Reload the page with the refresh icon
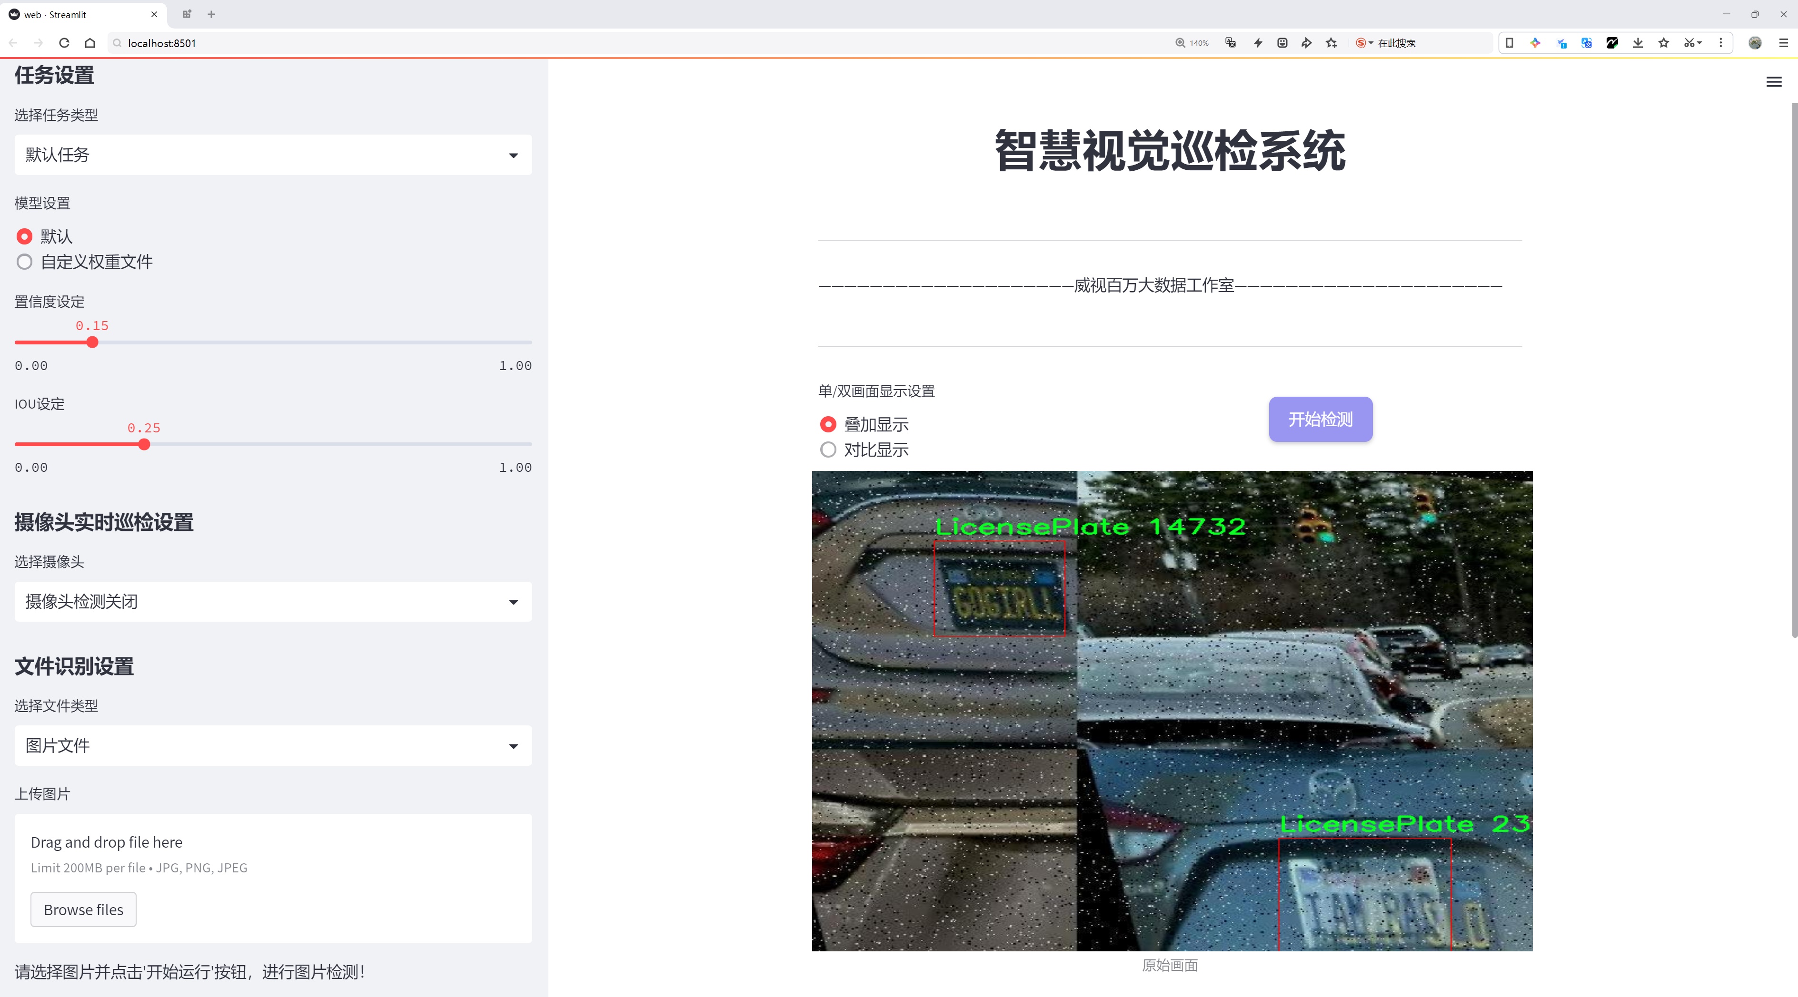1798x997 pixels. pos(64,43)
